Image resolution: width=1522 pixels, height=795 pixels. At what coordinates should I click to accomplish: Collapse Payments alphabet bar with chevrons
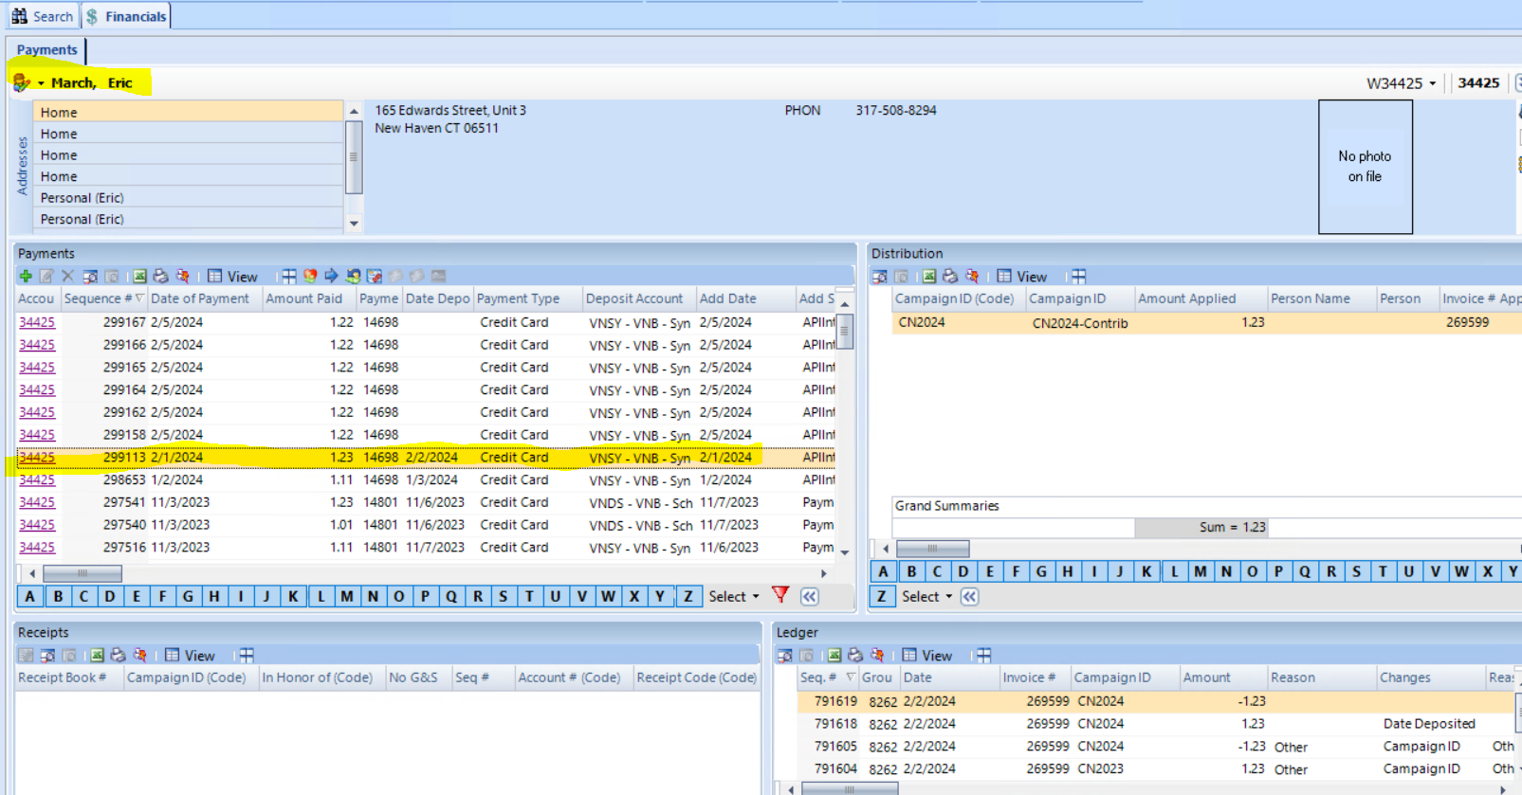tap(809, 596)
